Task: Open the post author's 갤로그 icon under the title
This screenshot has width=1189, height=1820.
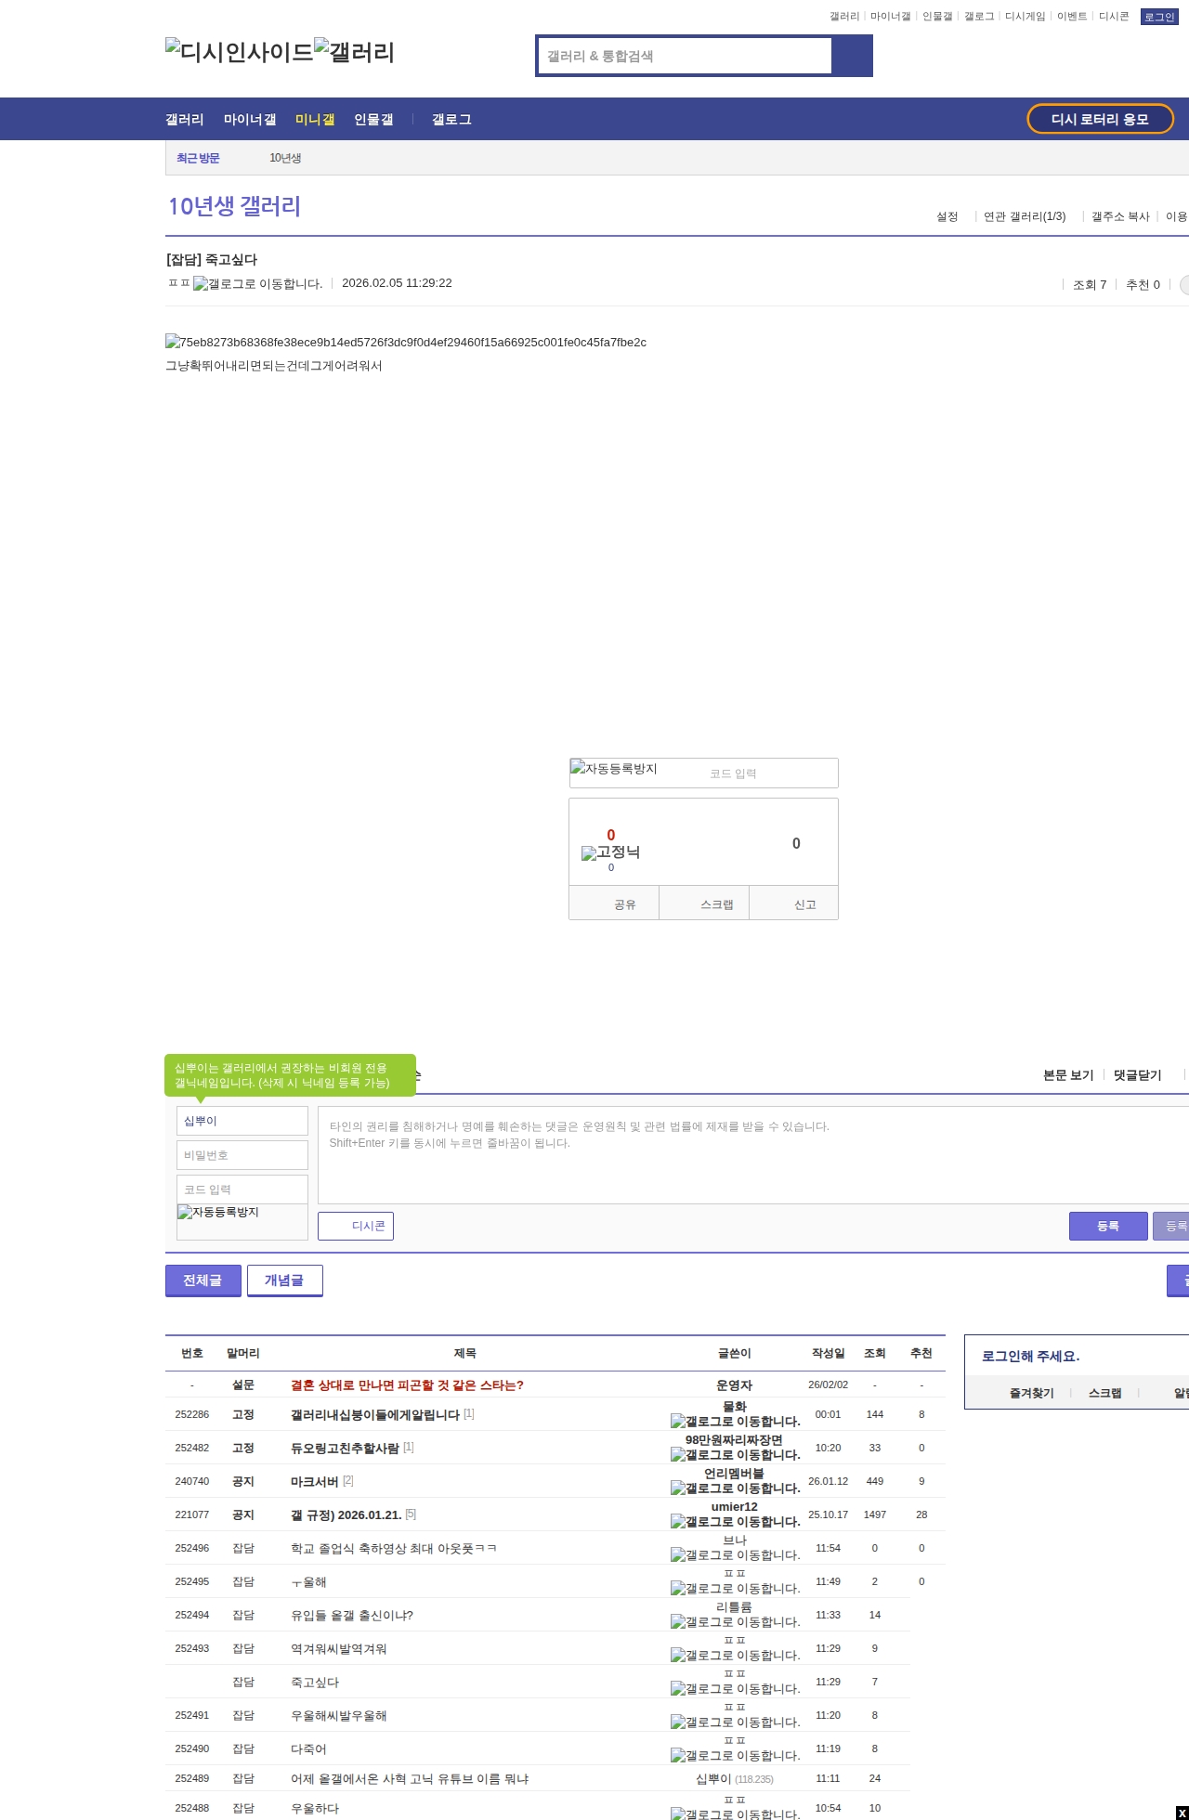Action: click(x=257, y=284)
